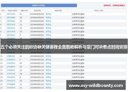Open registration number 37458341 link

[x=11, y=70]
